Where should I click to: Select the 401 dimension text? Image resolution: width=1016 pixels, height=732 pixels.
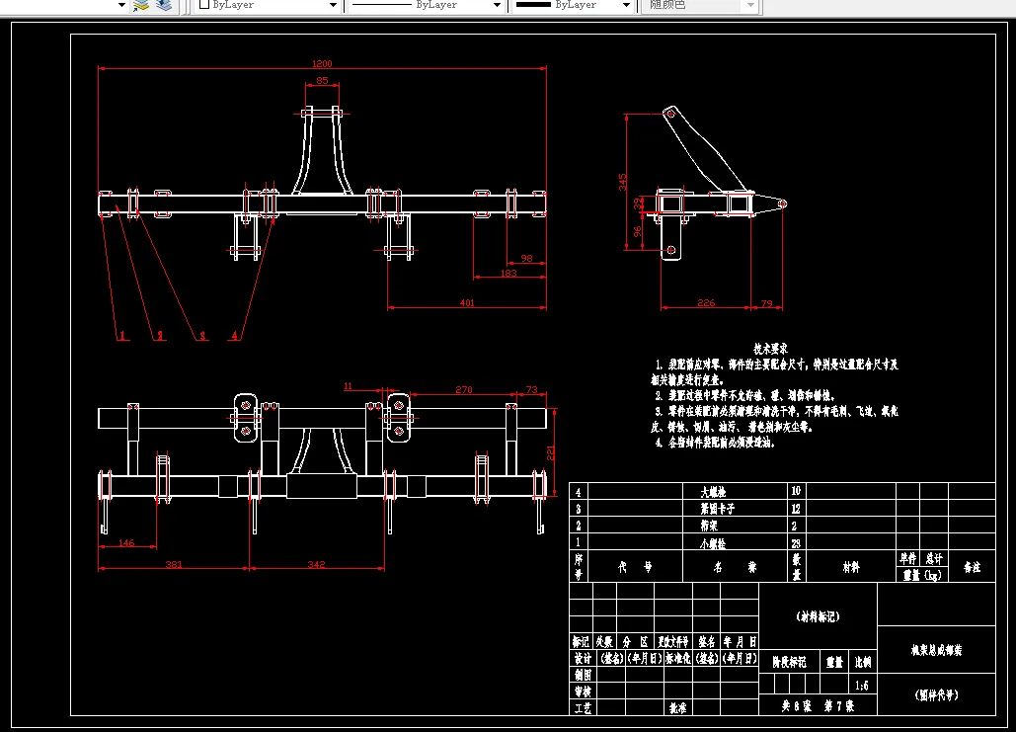467,303
